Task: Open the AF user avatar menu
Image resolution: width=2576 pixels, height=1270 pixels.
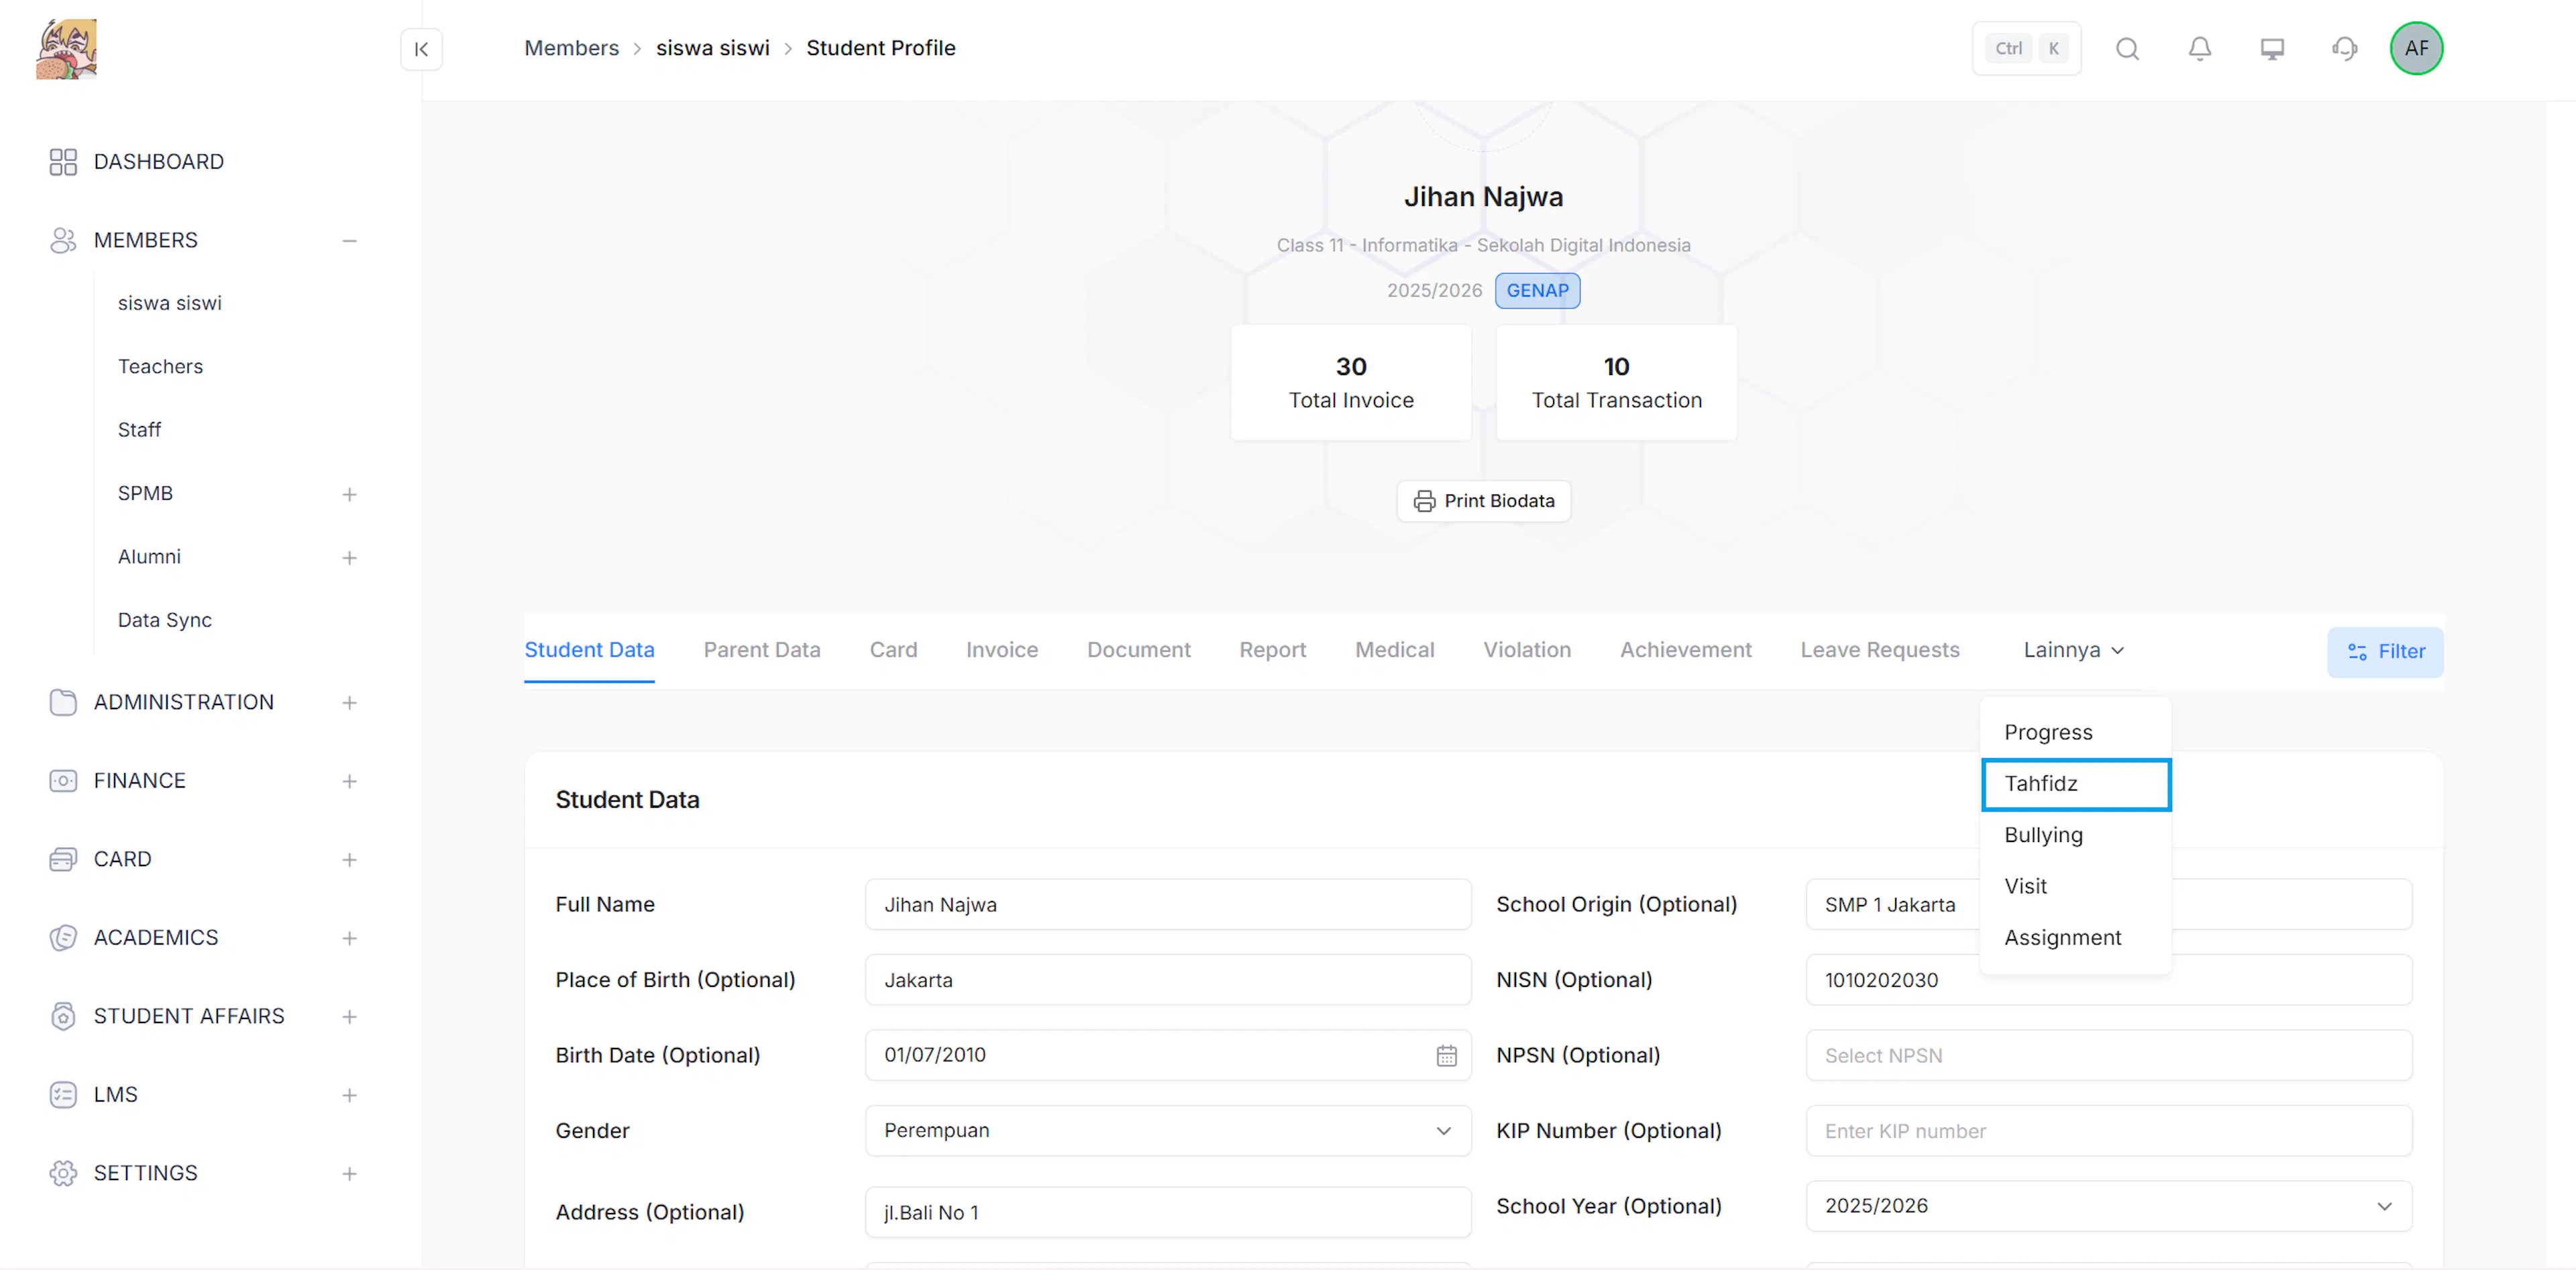Action: [x=2416, y=48]
